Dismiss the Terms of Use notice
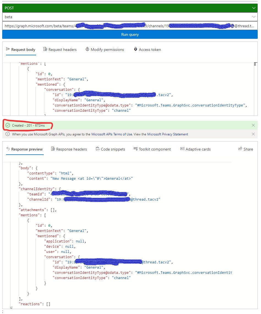 253,134
